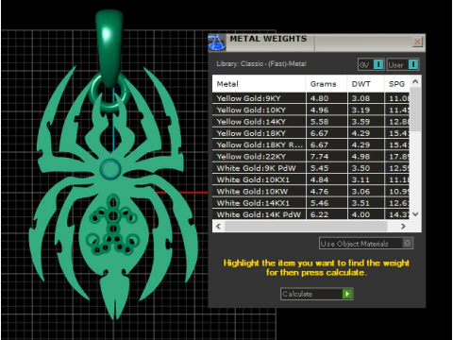Select the White Gold:14KX1 row
Image resolution: width=453 pixels, height=340 pixels.
coord(311,203)
